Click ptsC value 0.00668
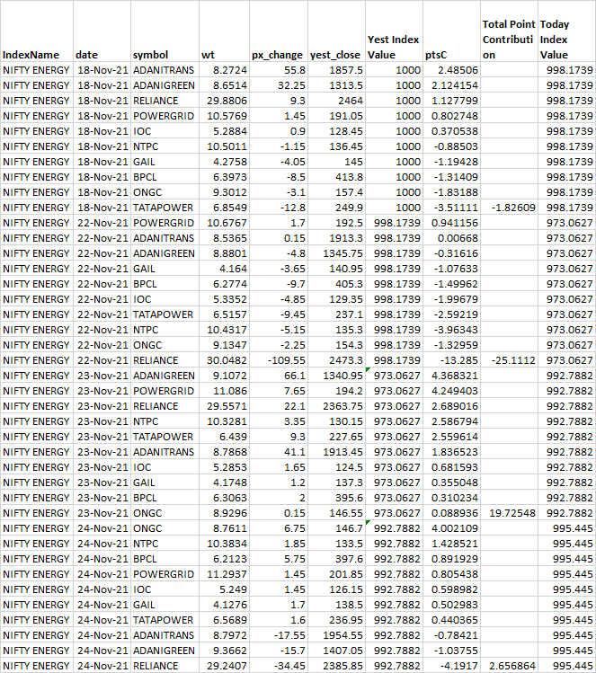This screenshot has width=596, height=673. coord(458,238)
